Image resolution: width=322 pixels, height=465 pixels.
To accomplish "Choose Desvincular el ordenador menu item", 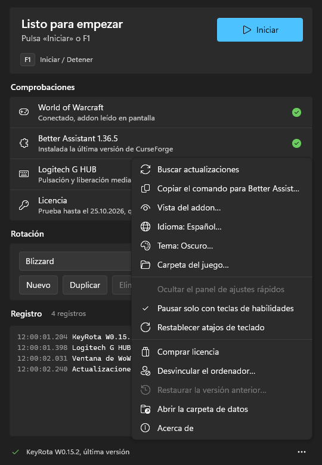I will click(x=222, y=371).
